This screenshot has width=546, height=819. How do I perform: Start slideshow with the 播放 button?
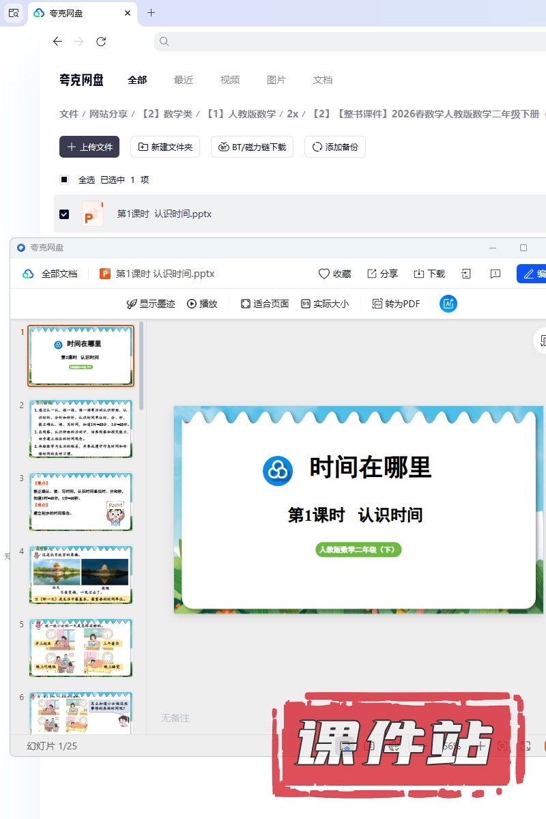coord(192,304)
